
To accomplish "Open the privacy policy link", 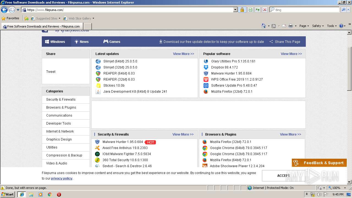I will pos(62,178).
